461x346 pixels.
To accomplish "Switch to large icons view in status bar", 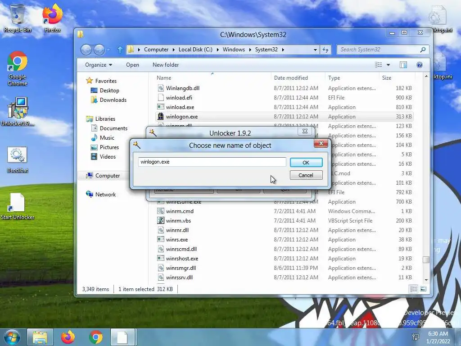I will coord(423,289).
